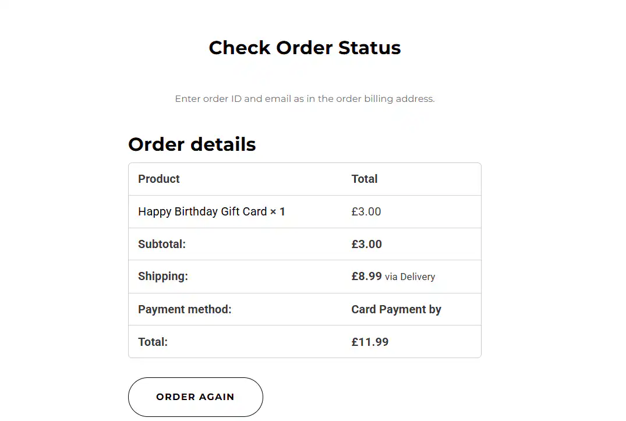Image resolution: width=626 pixels, height=421 pixels.
Task: Select the bold £3.00 subtotal amount
Action: [x=367, y=244]
